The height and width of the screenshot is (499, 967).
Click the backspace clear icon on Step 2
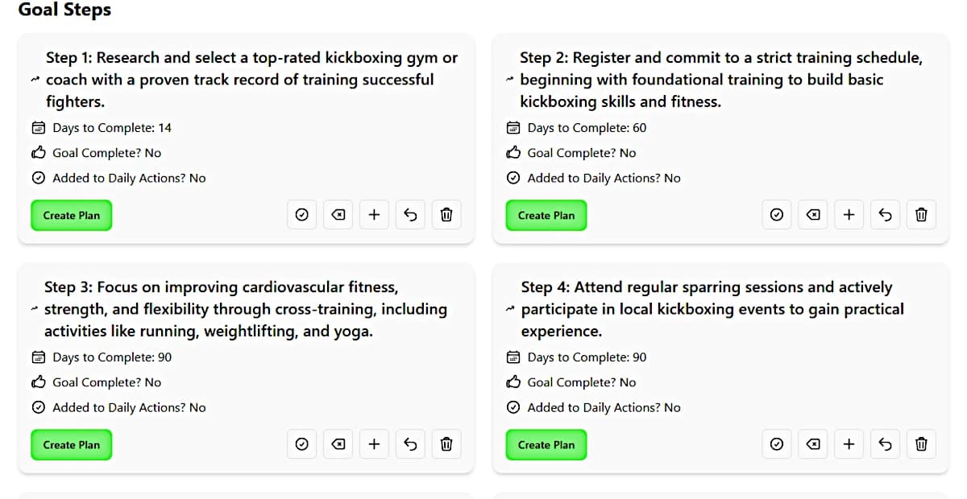coord(813,215)
